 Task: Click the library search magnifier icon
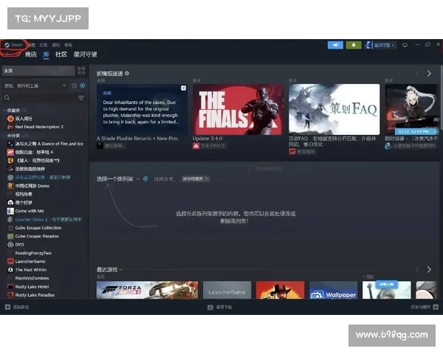[x=7, y=97]
